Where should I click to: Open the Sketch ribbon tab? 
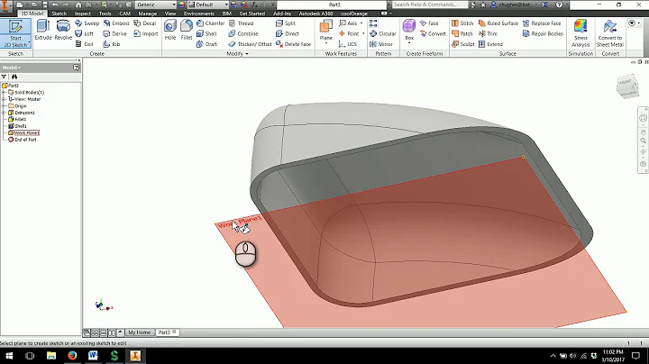tap(59, 14)
